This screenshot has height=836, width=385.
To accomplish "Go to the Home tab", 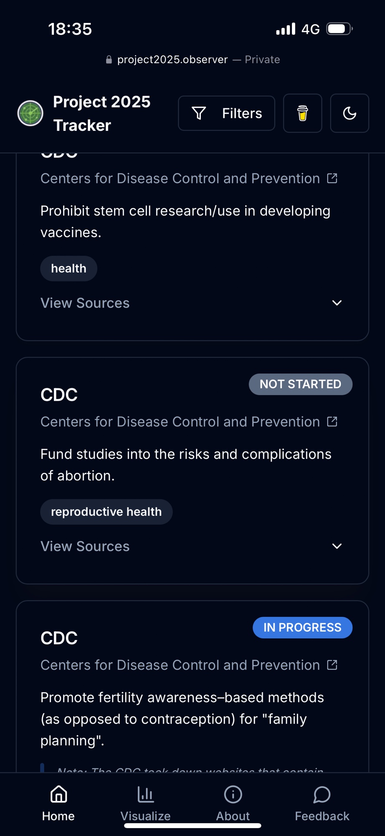I will (x=58, y=803).
